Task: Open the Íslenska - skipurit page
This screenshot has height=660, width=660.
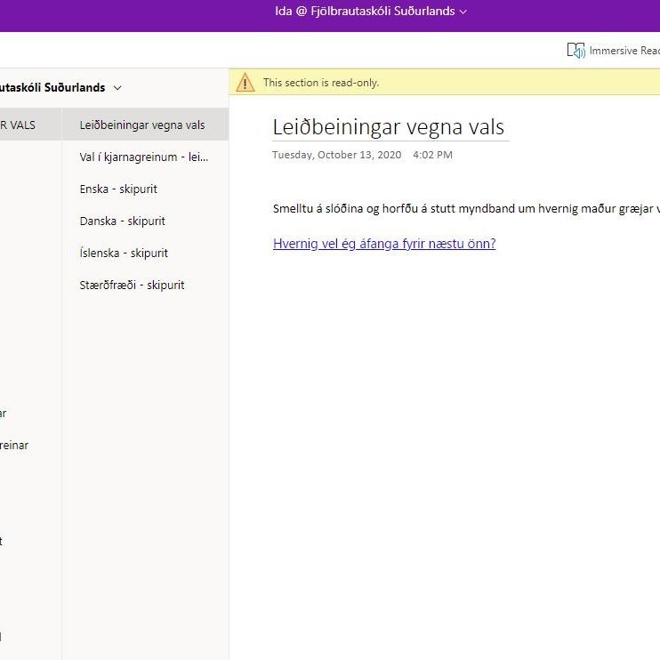Action: [124, 254]
